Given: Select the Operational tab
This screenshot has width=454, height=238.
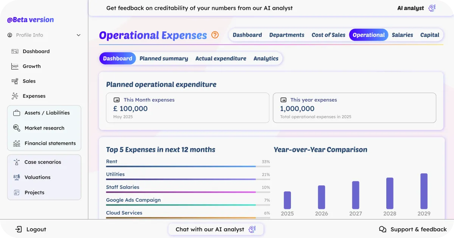Looking at the screenshot, I should (x=368, y=35).
